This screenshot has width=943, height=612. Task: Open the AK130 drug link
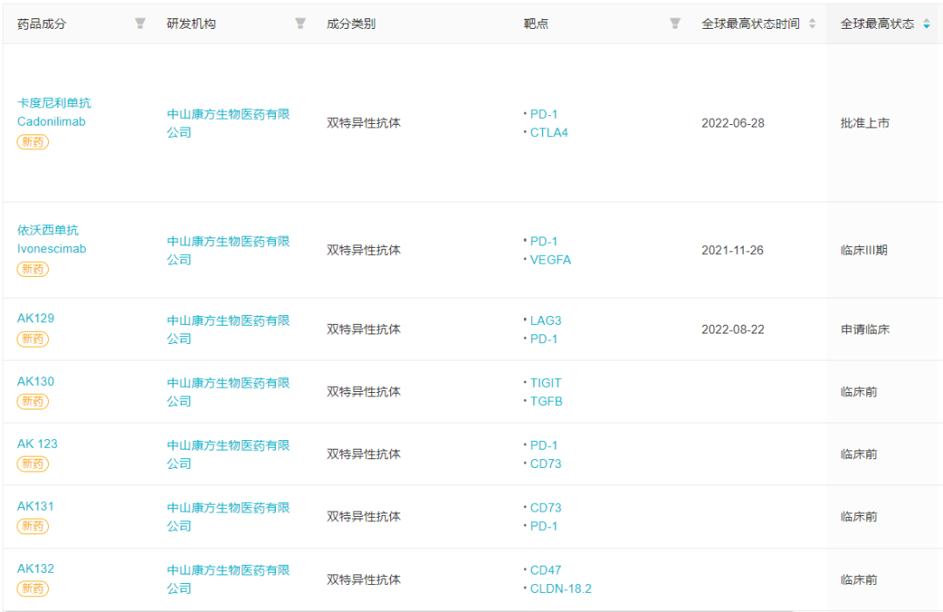[x=36, y=382]
